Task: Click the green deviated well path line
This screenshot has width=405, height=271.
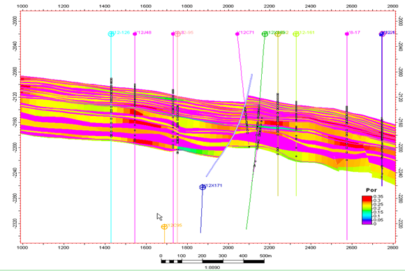Action: (256, 132)
